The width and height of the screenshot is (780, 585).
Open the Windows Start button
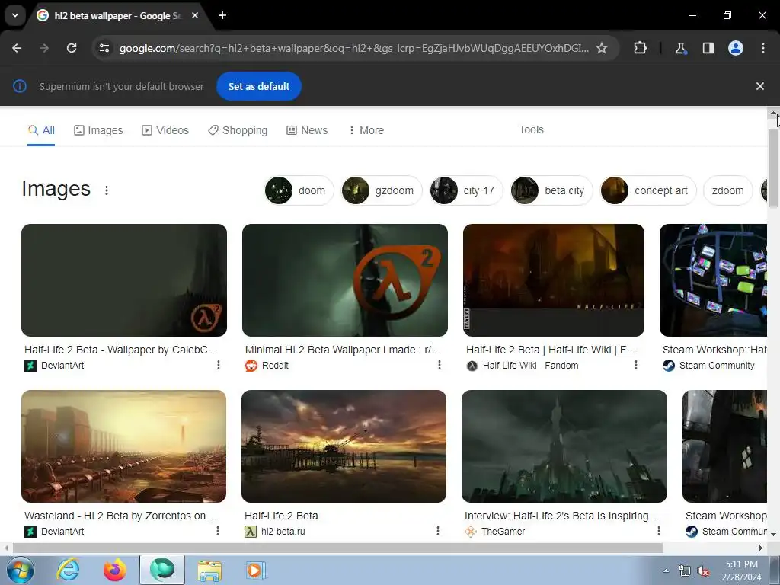tap(19, 570)
